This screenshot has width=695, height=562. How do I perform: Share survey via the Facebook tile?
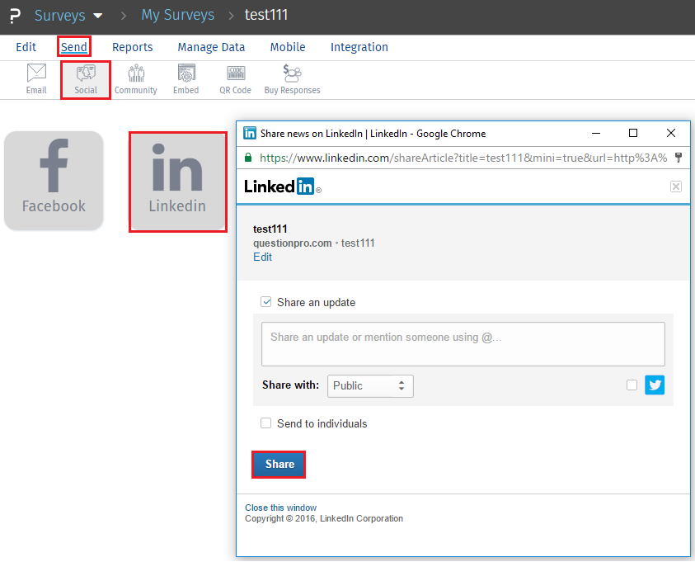point(54,181)
